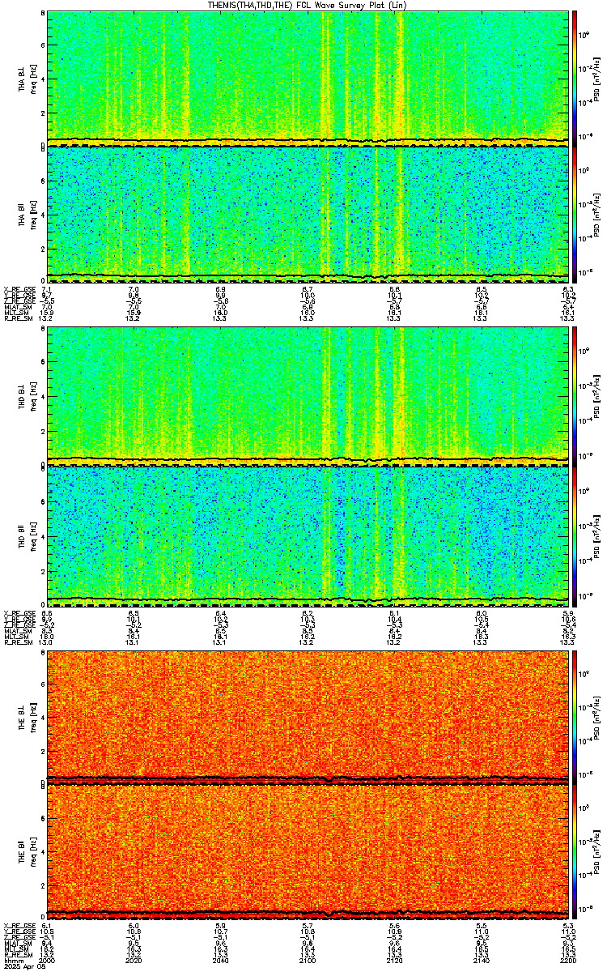Viewport: 607px width, 972px height.
Task: Click the PSD color bar beside THD B-perpendicular
Action: [x=575, y=396]
